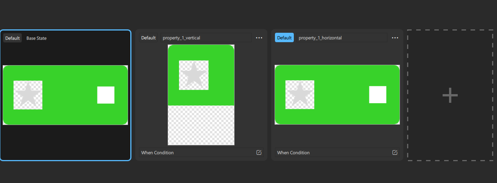Edit When Condition for property_1_vertical state

point(259,152)
